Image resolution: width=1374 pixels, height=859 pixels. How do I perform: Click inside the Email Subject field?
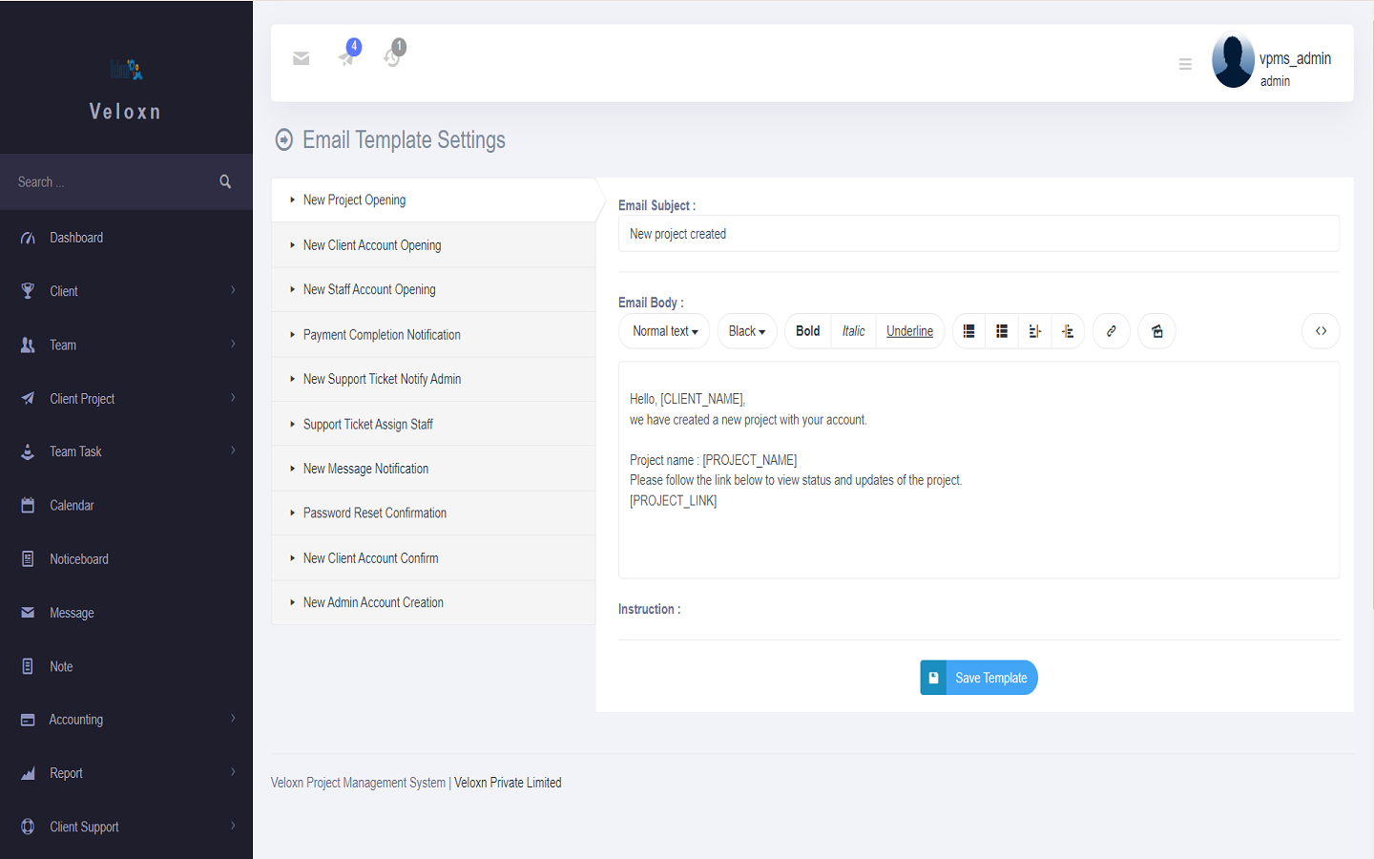coord(978,233)
